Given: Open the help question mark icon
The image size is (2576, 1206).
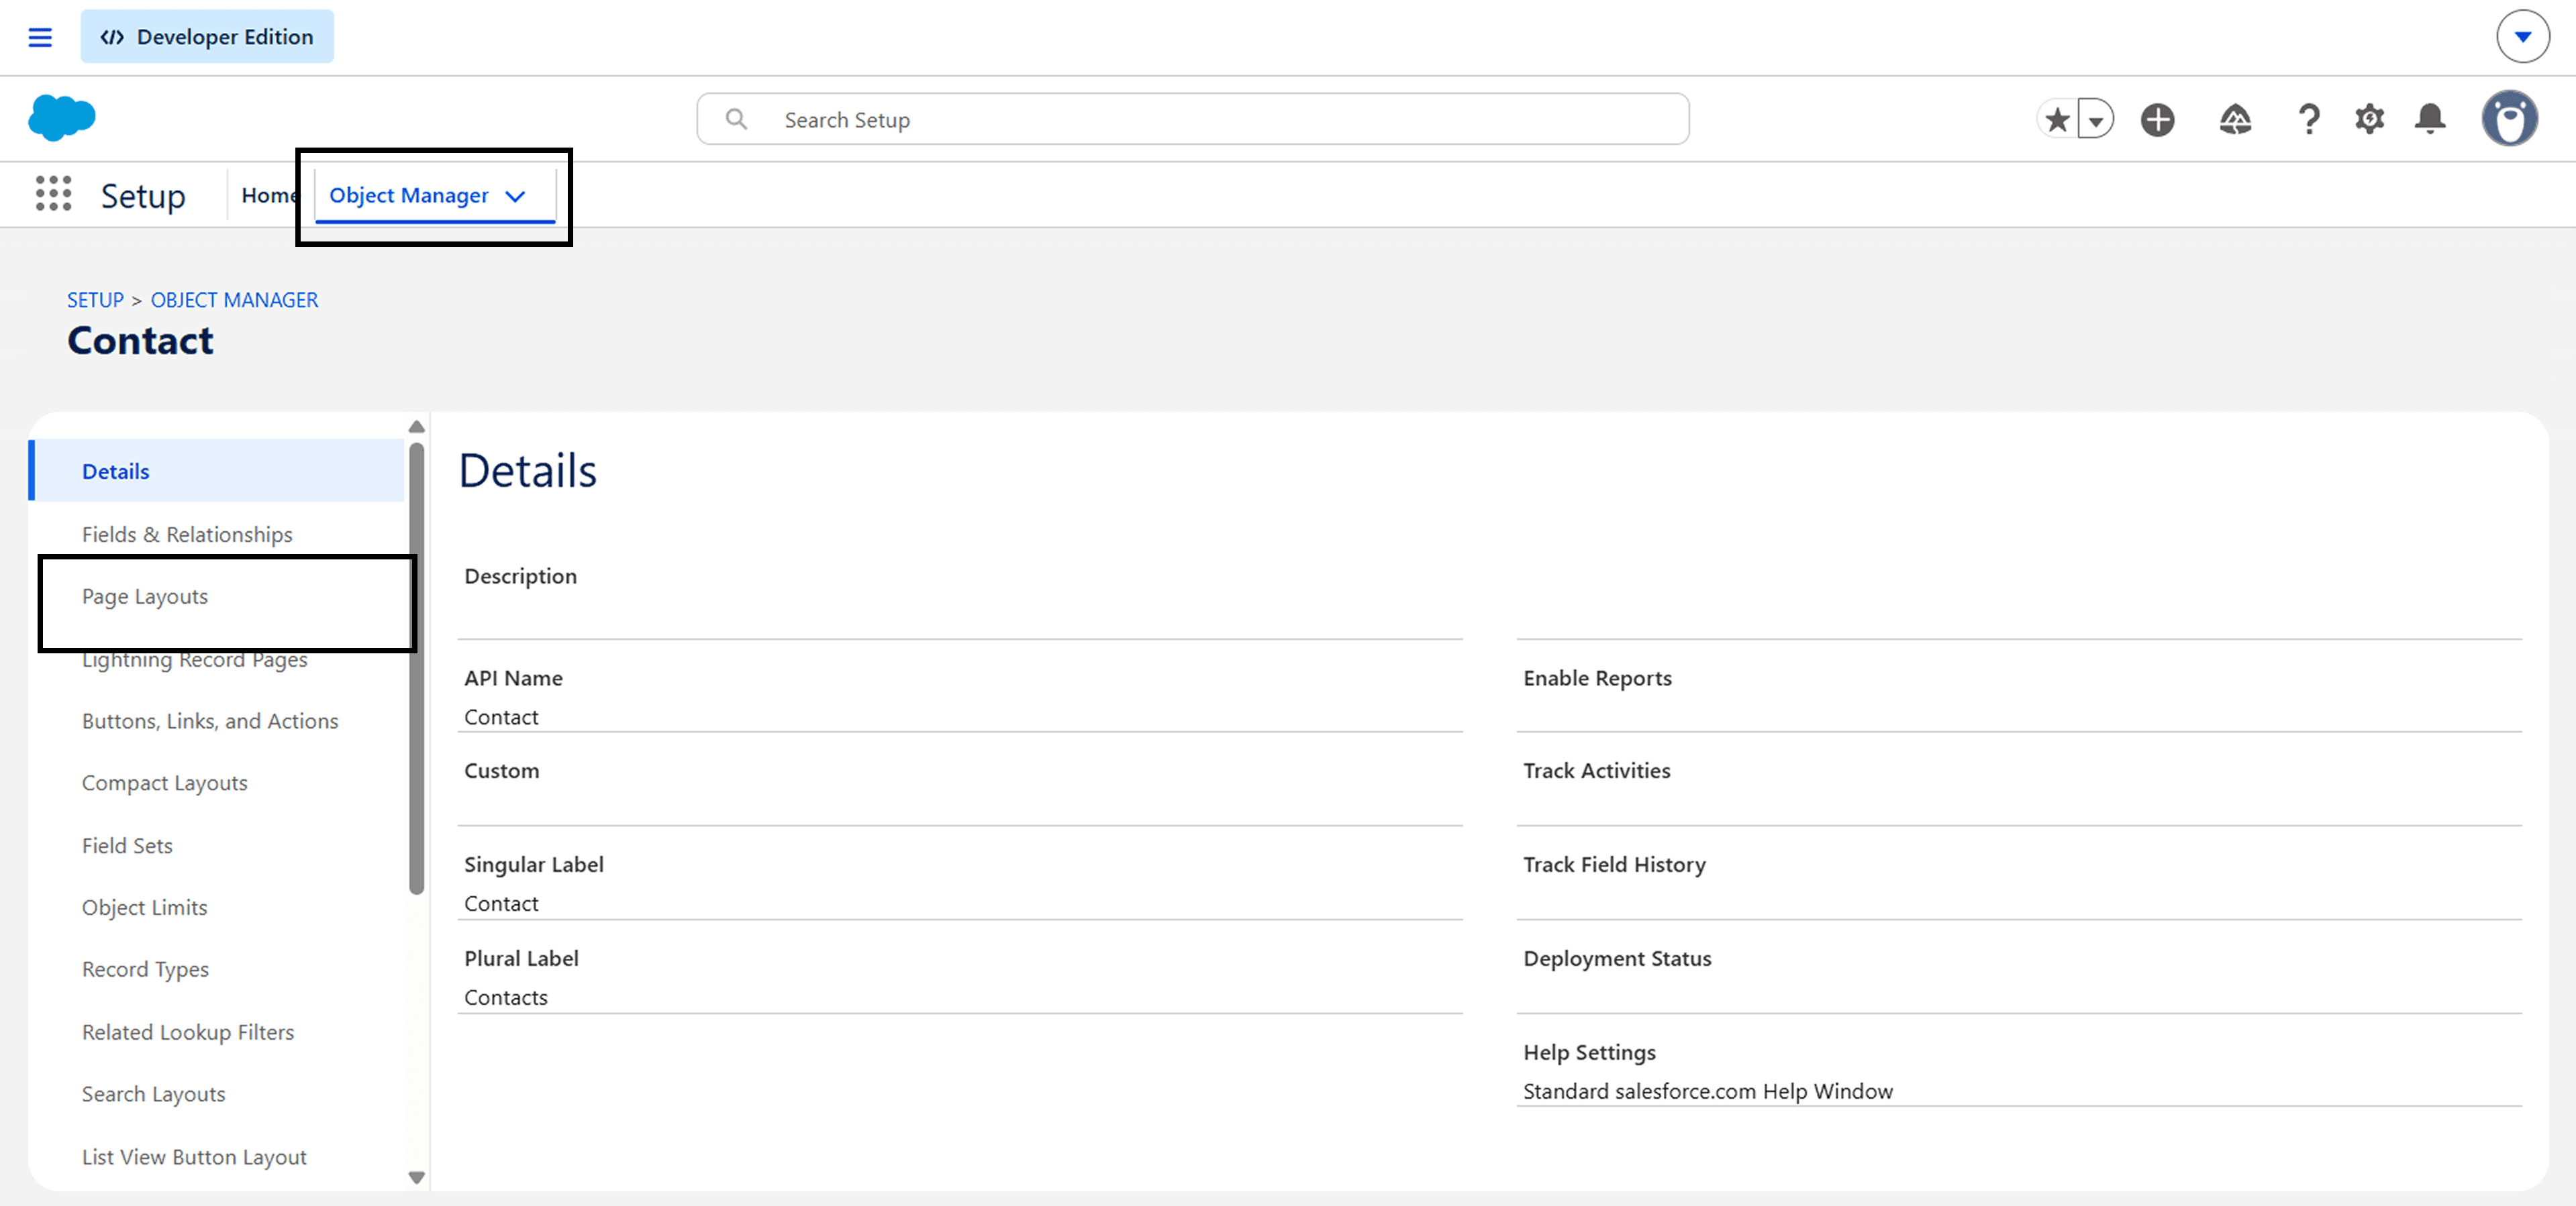Looking at the screenshot, I should pyautogui.click(x=2308, y=120).
